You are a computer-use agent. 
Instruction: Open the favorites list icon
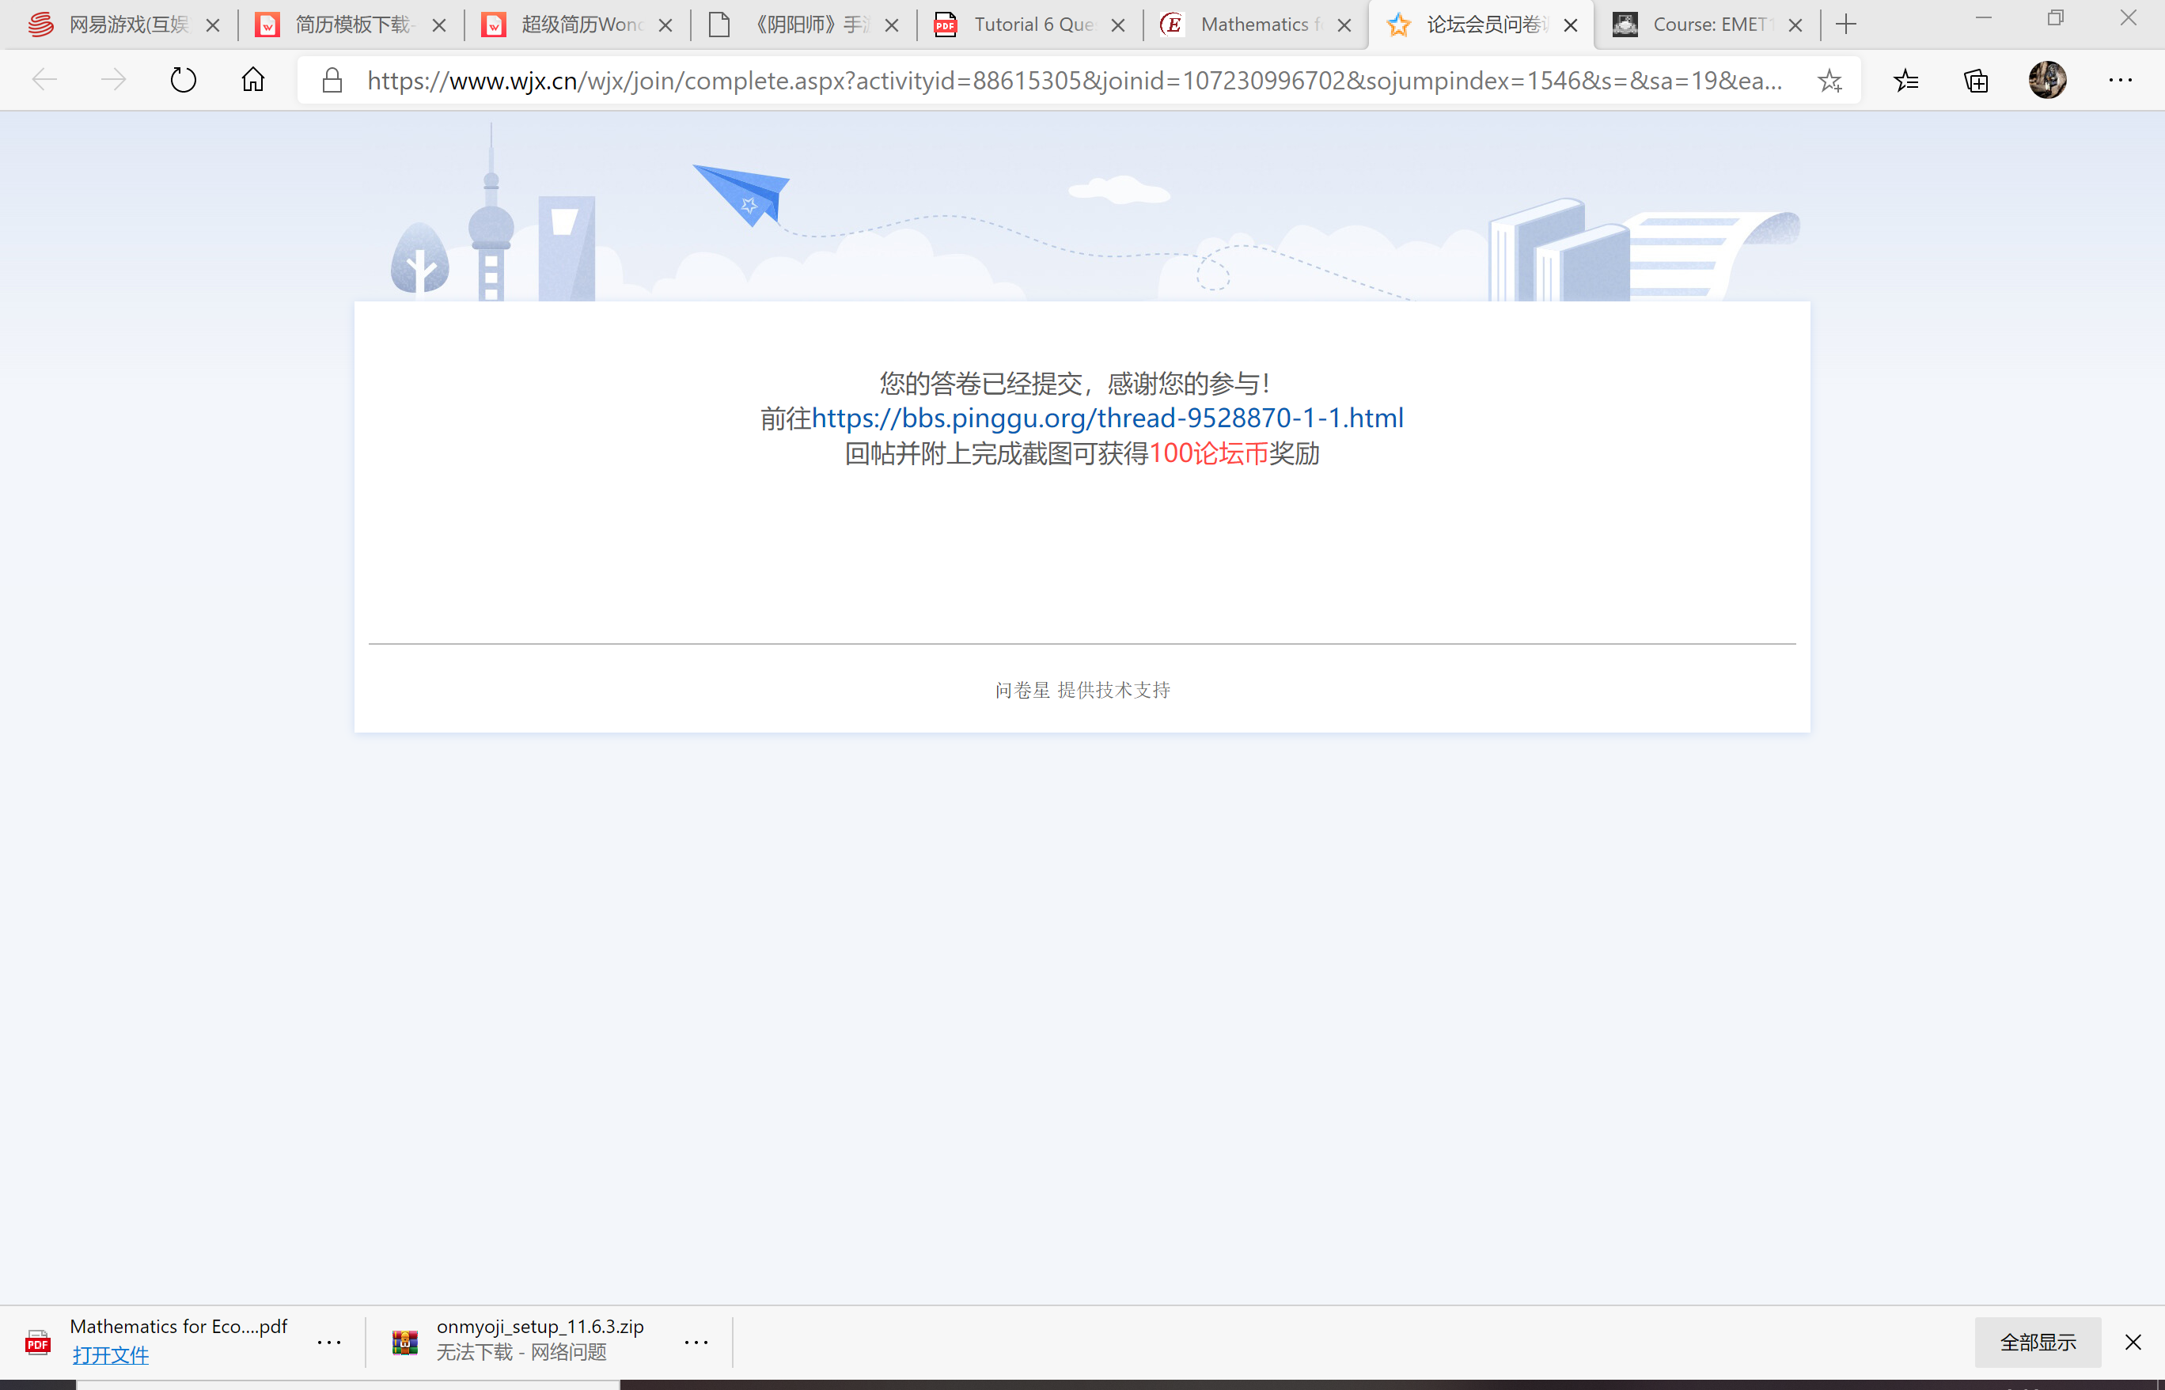tap(1906, 81)
